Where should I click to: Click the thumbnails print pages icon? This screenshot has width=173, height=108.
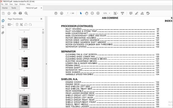click(x=21, y=24)
